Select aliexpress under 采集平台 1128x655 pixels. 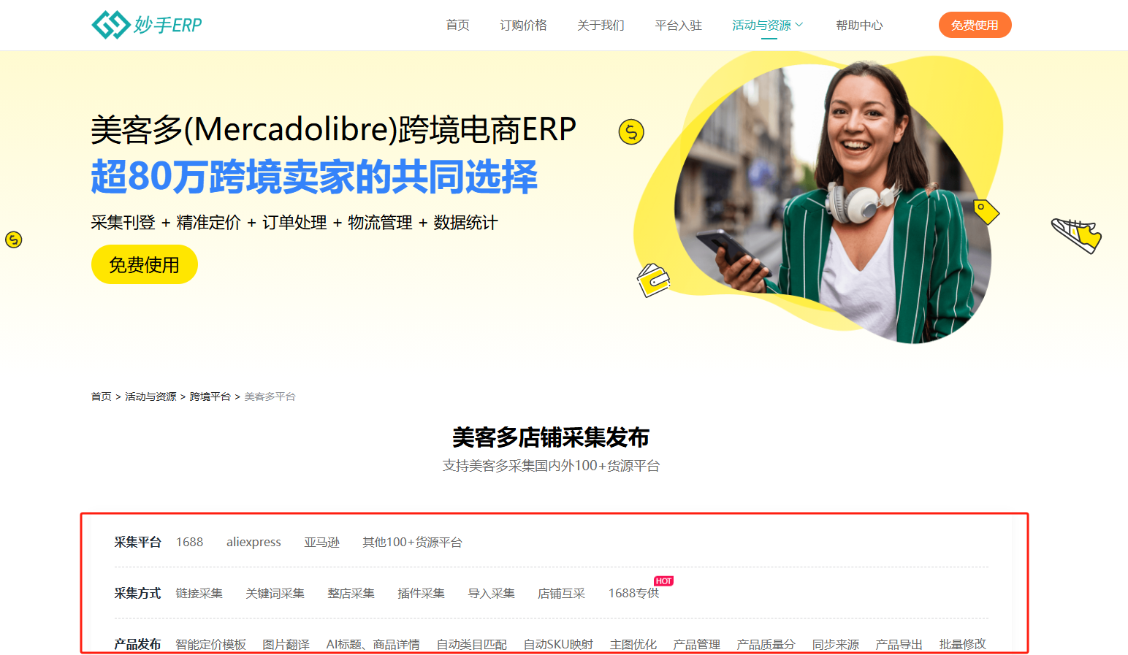point(254,542)
